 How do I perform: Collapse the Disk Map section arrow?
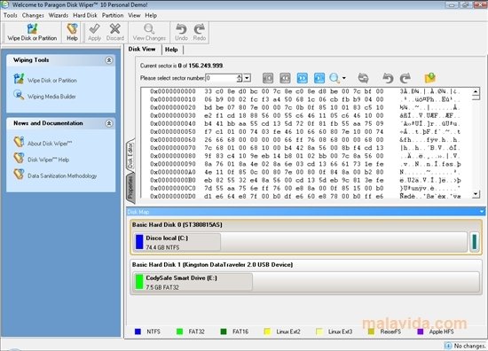pos(482,212)
